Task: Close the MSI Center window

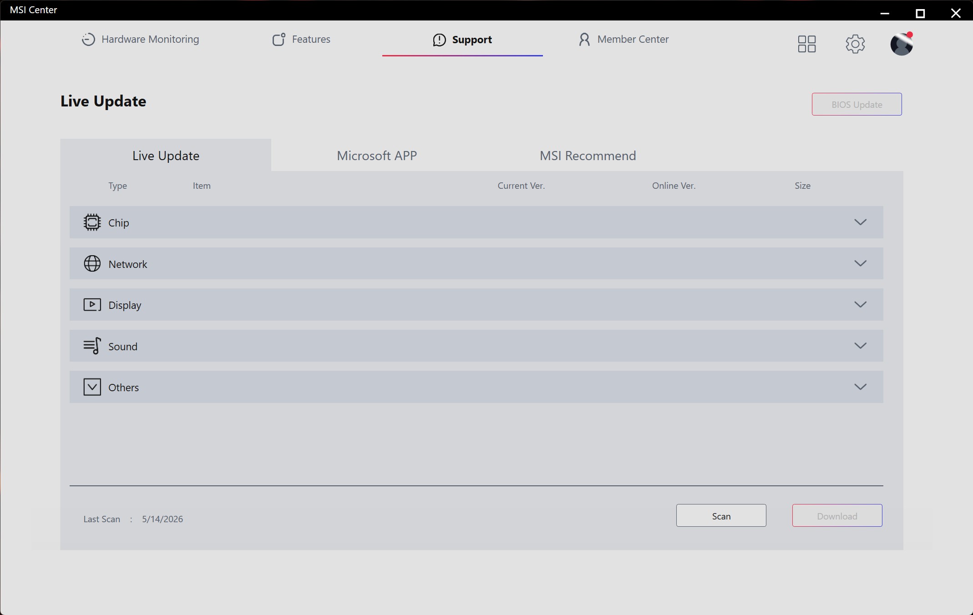Action: [x=956, y=13]
